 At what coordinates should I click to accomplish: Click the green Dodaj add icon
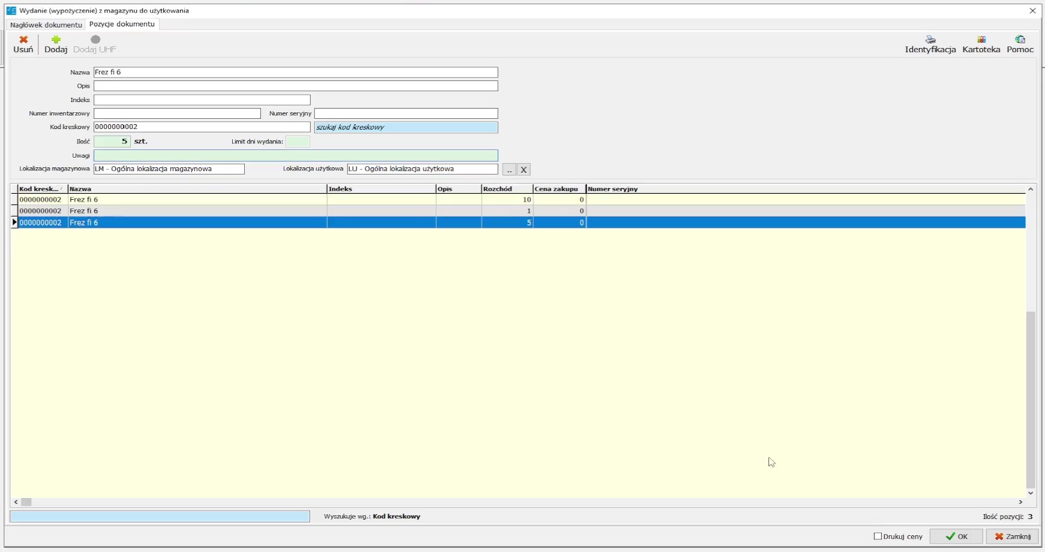click(x=56, y=40)
